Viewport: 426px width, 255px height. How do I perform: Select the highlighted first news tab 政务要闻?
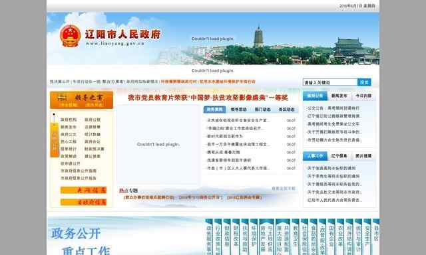(x=214, y=110)
